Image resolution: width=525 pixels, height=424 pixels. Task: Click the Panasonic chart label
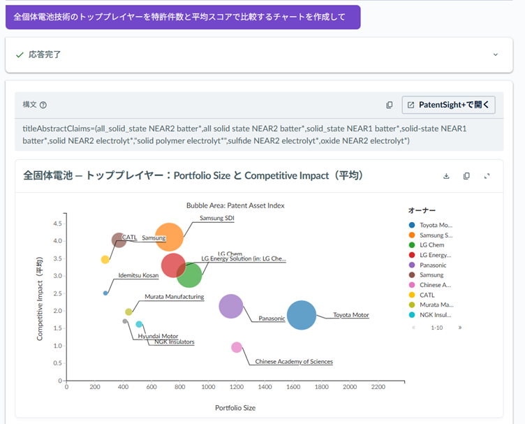[272, 319]
